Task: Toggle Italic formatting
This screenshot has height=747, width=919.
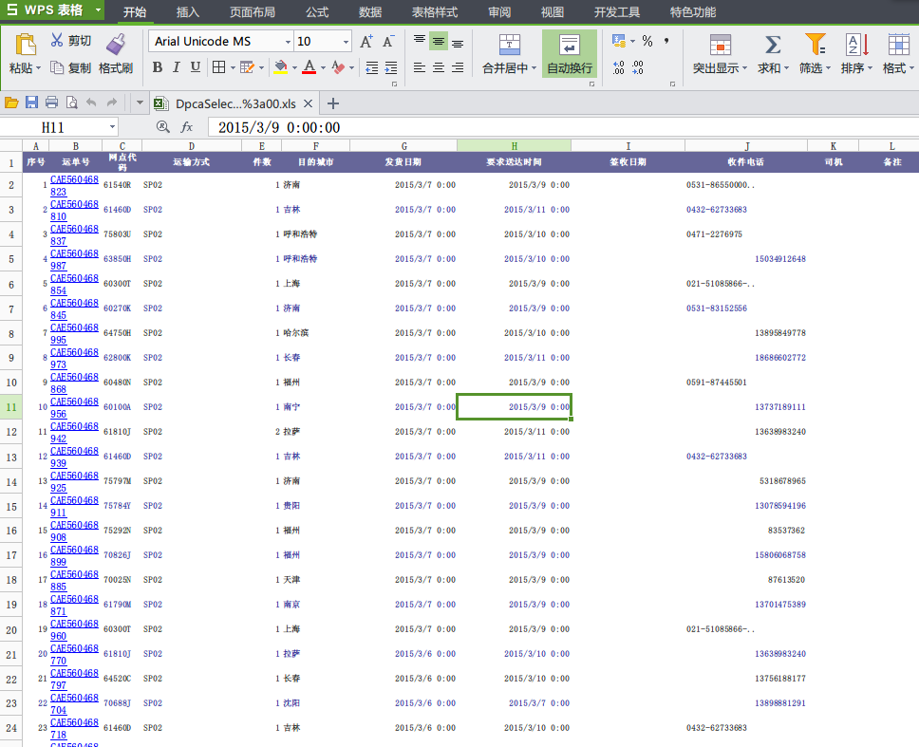Action: pos(176,67)
